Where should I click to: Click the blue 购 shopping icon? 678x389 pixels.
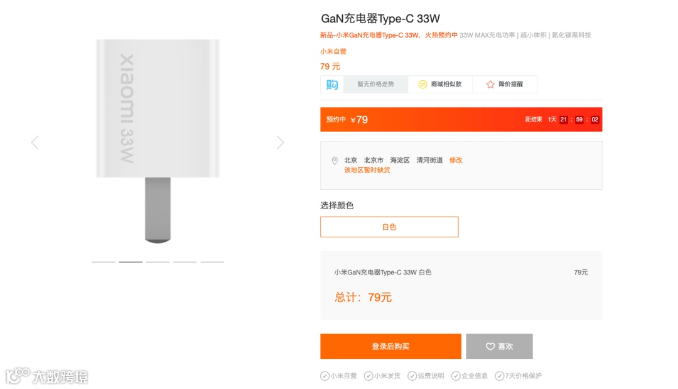(331, 84)
